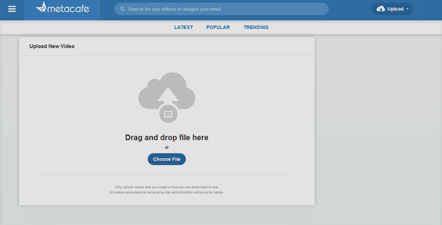Image resolution: width=442 pixels, height=225 pixels.
Task: Click the 'Drag and drop file here' text
Action: (x=167, y=138)
